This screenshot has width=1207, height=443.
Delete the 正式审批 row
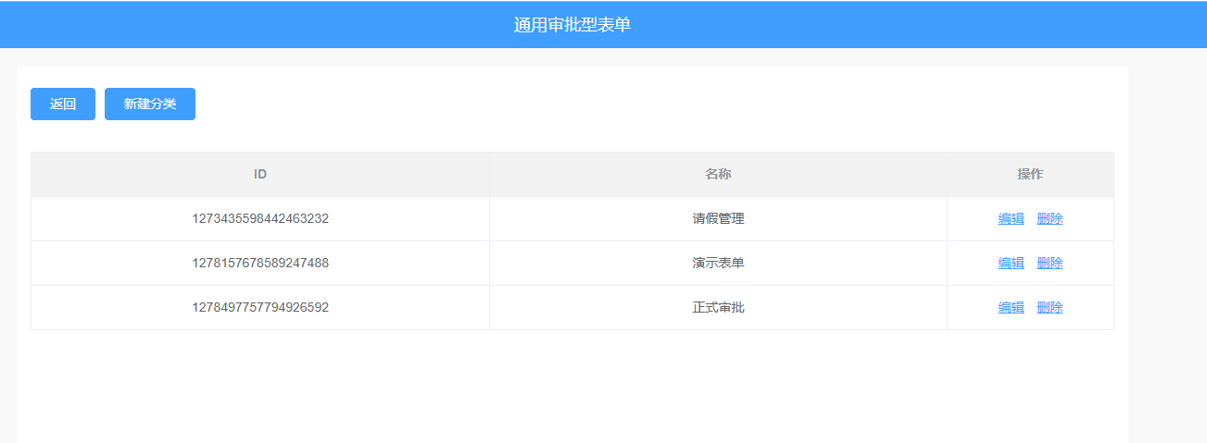(x=1050, y=308)
